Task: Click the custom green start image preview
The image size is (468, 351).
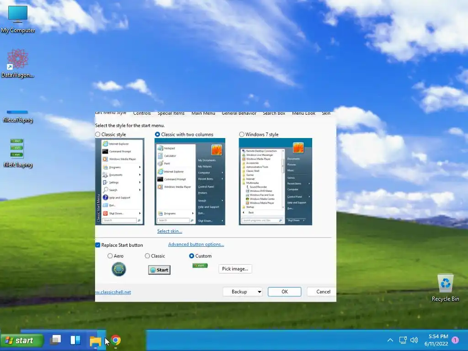Action: pos(200,266)
